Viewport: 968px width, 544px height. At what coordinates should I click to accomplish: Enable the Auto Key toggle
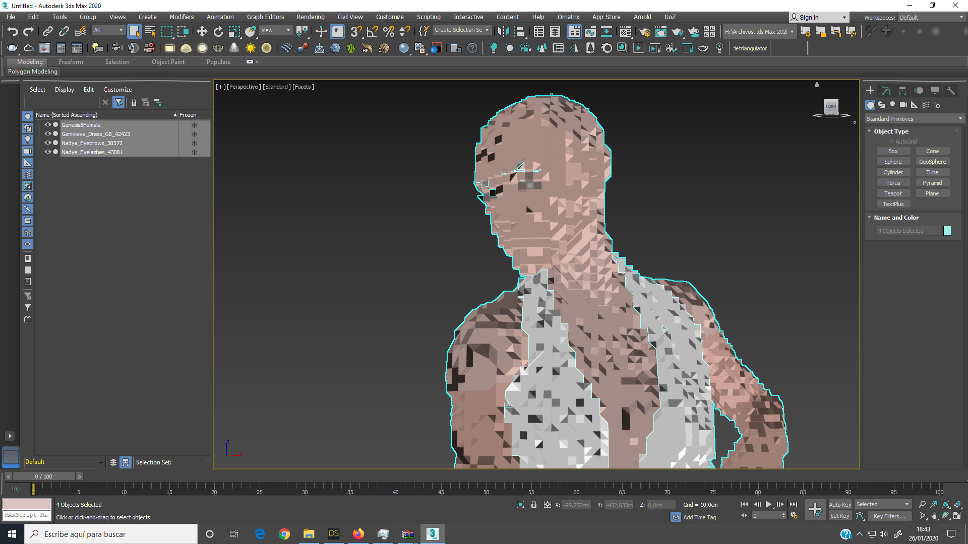(x=839, y=504)
